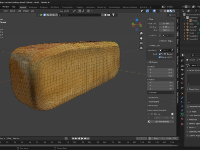Click the outliner display mode icon
The height and width of the screenshot is (150, 200).
click(189, 11)
